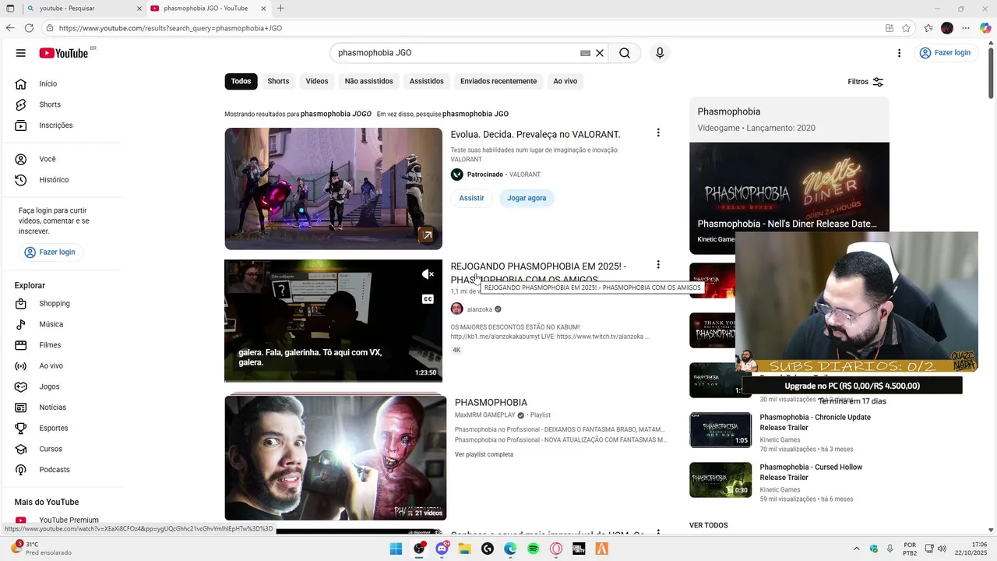Reload the page in the browser

coord(29,28)
